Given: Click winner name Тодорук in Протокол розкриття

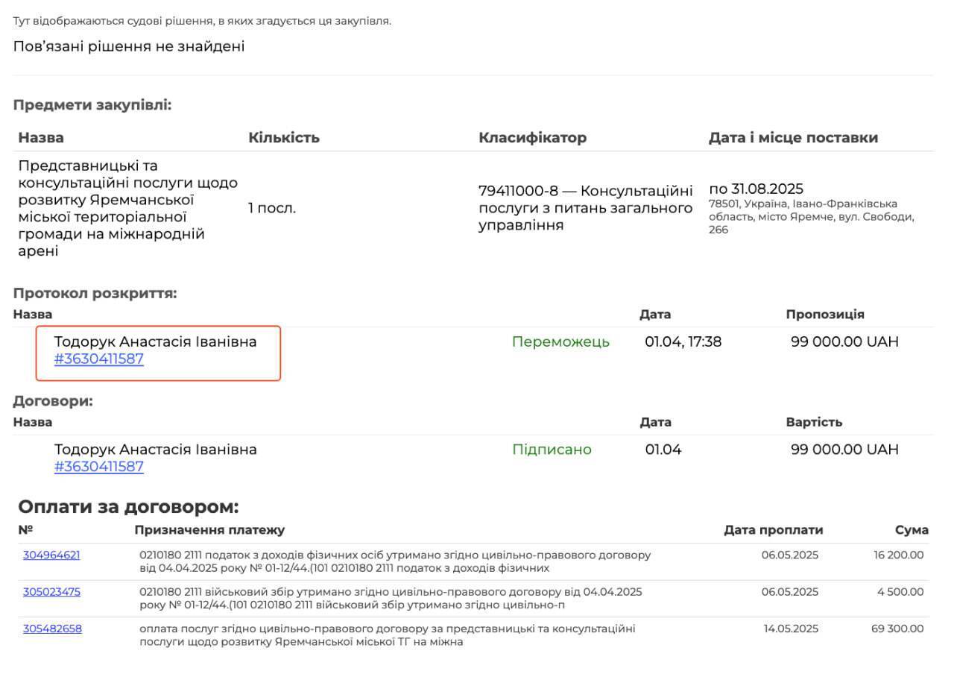Looking at the screenshot, I should (x=155, y=341).
